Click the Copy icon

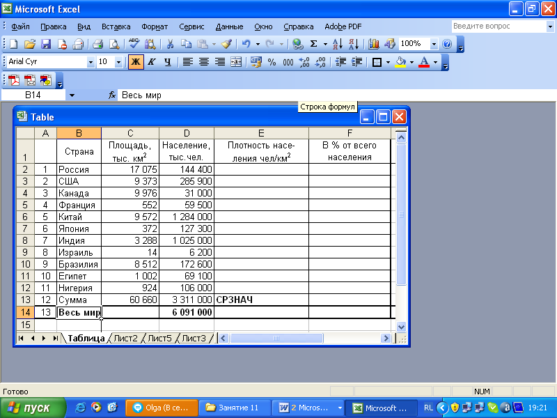click(x=186, y=44)
